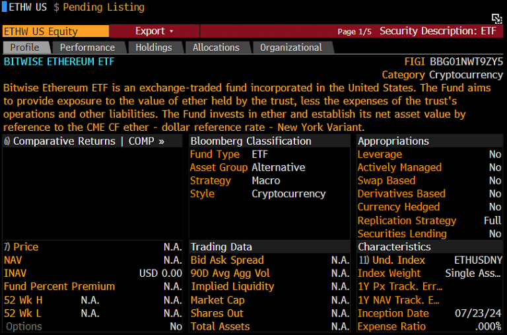Select the Profile tab
507x335 pixels.
pos(25,48)
